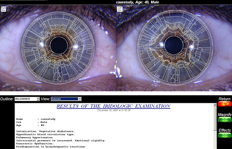This screenshot has height=149, width=232.
Task: Click the report's vertical scrollbar thumb
Action: 215,118
